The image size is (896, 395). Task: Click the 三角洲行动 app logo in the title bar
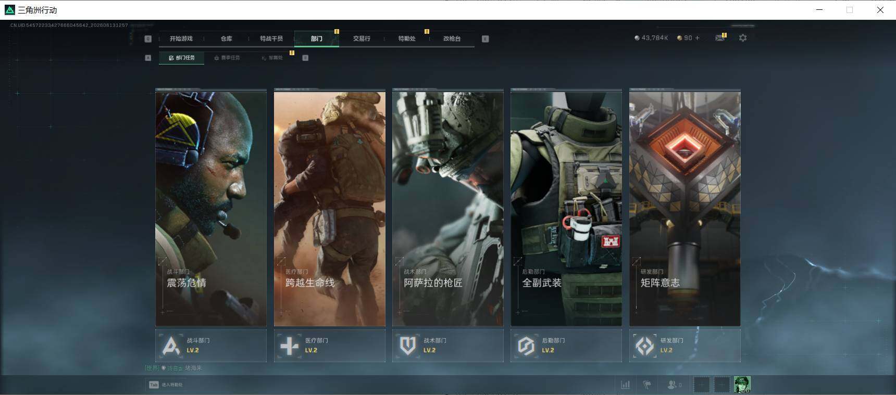[10, 10]
